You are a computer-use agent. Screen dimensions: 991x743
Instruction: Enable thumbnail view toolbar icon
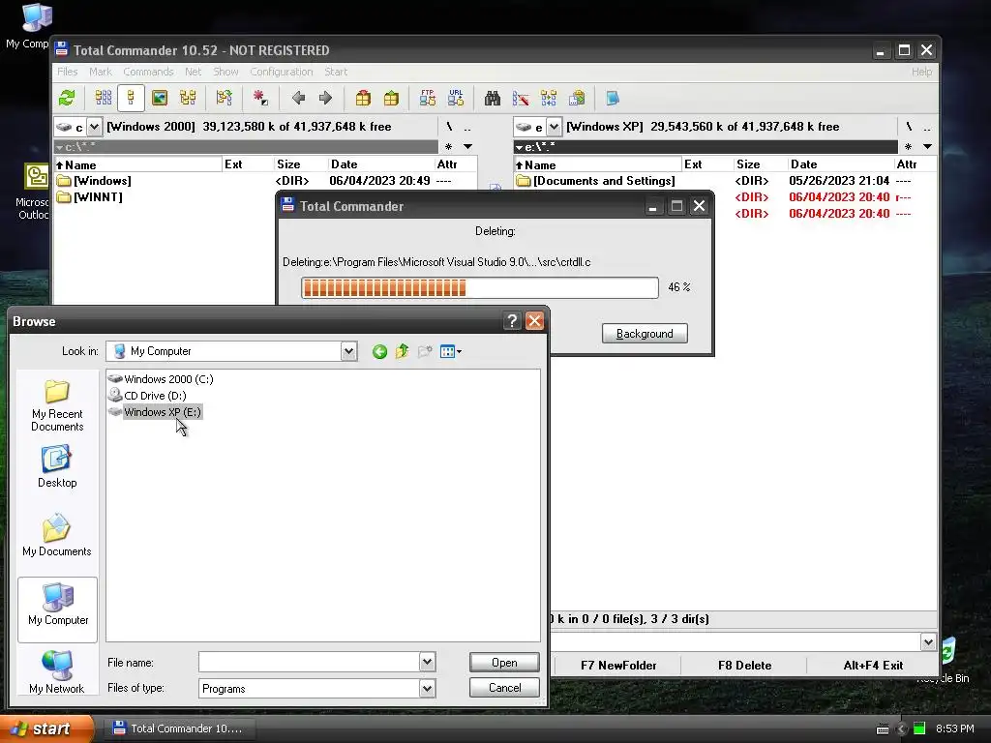[x=160, y=98]
